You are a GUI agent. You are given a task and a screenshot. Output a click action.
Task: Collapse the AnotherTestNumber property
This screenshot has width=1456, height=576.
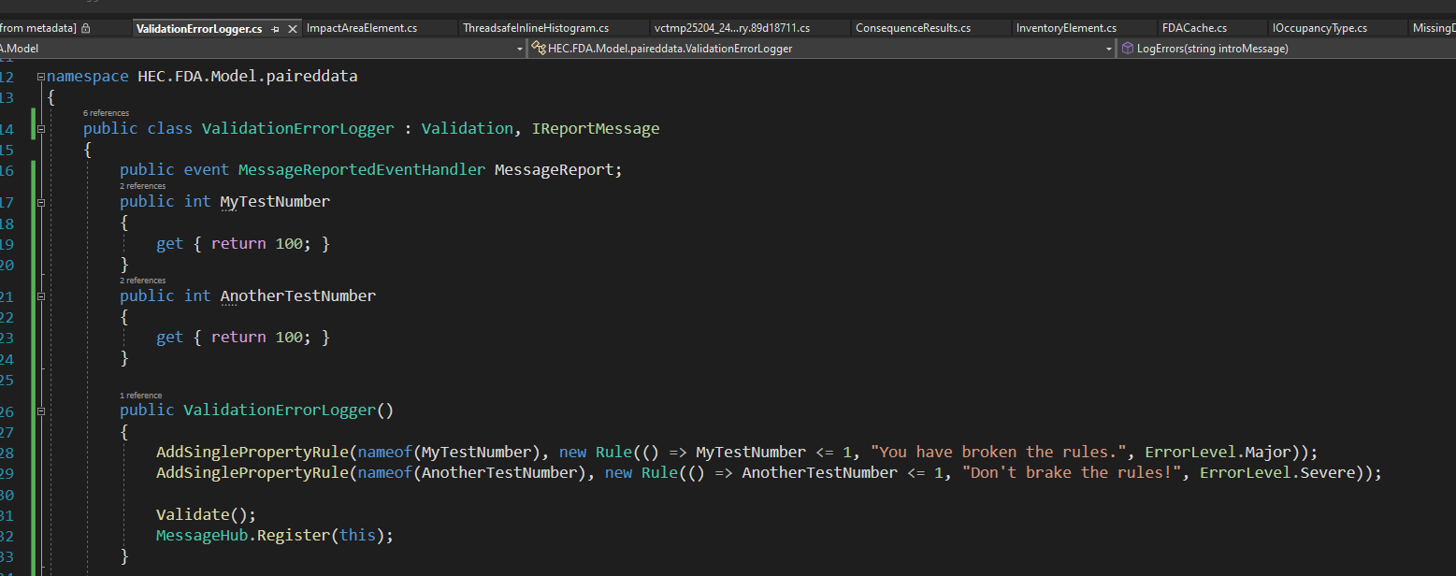40,296
